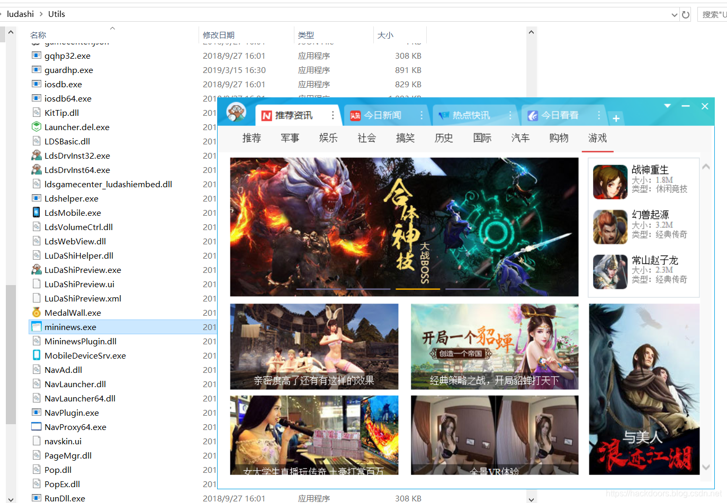
Task: Open the 开局一个貂蝉 game thumbnail
Action: point(495,346)
